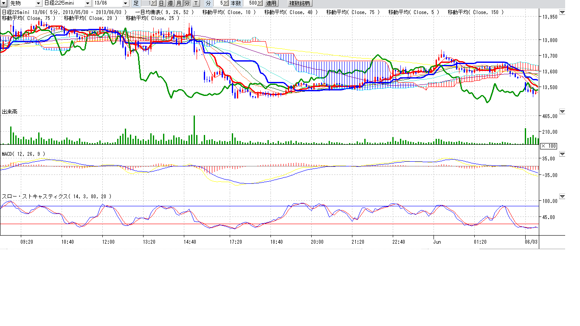This screenshot has height=326, width=580.
Task: Open the 13/06 contract month dropdown
Action: coord(125,3)
